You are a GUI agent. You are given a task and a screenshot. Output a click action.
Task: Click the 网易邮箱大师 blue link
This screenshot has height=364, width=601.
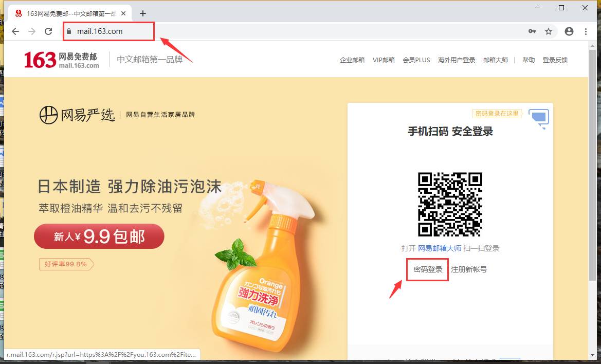(x=440, y=248)
